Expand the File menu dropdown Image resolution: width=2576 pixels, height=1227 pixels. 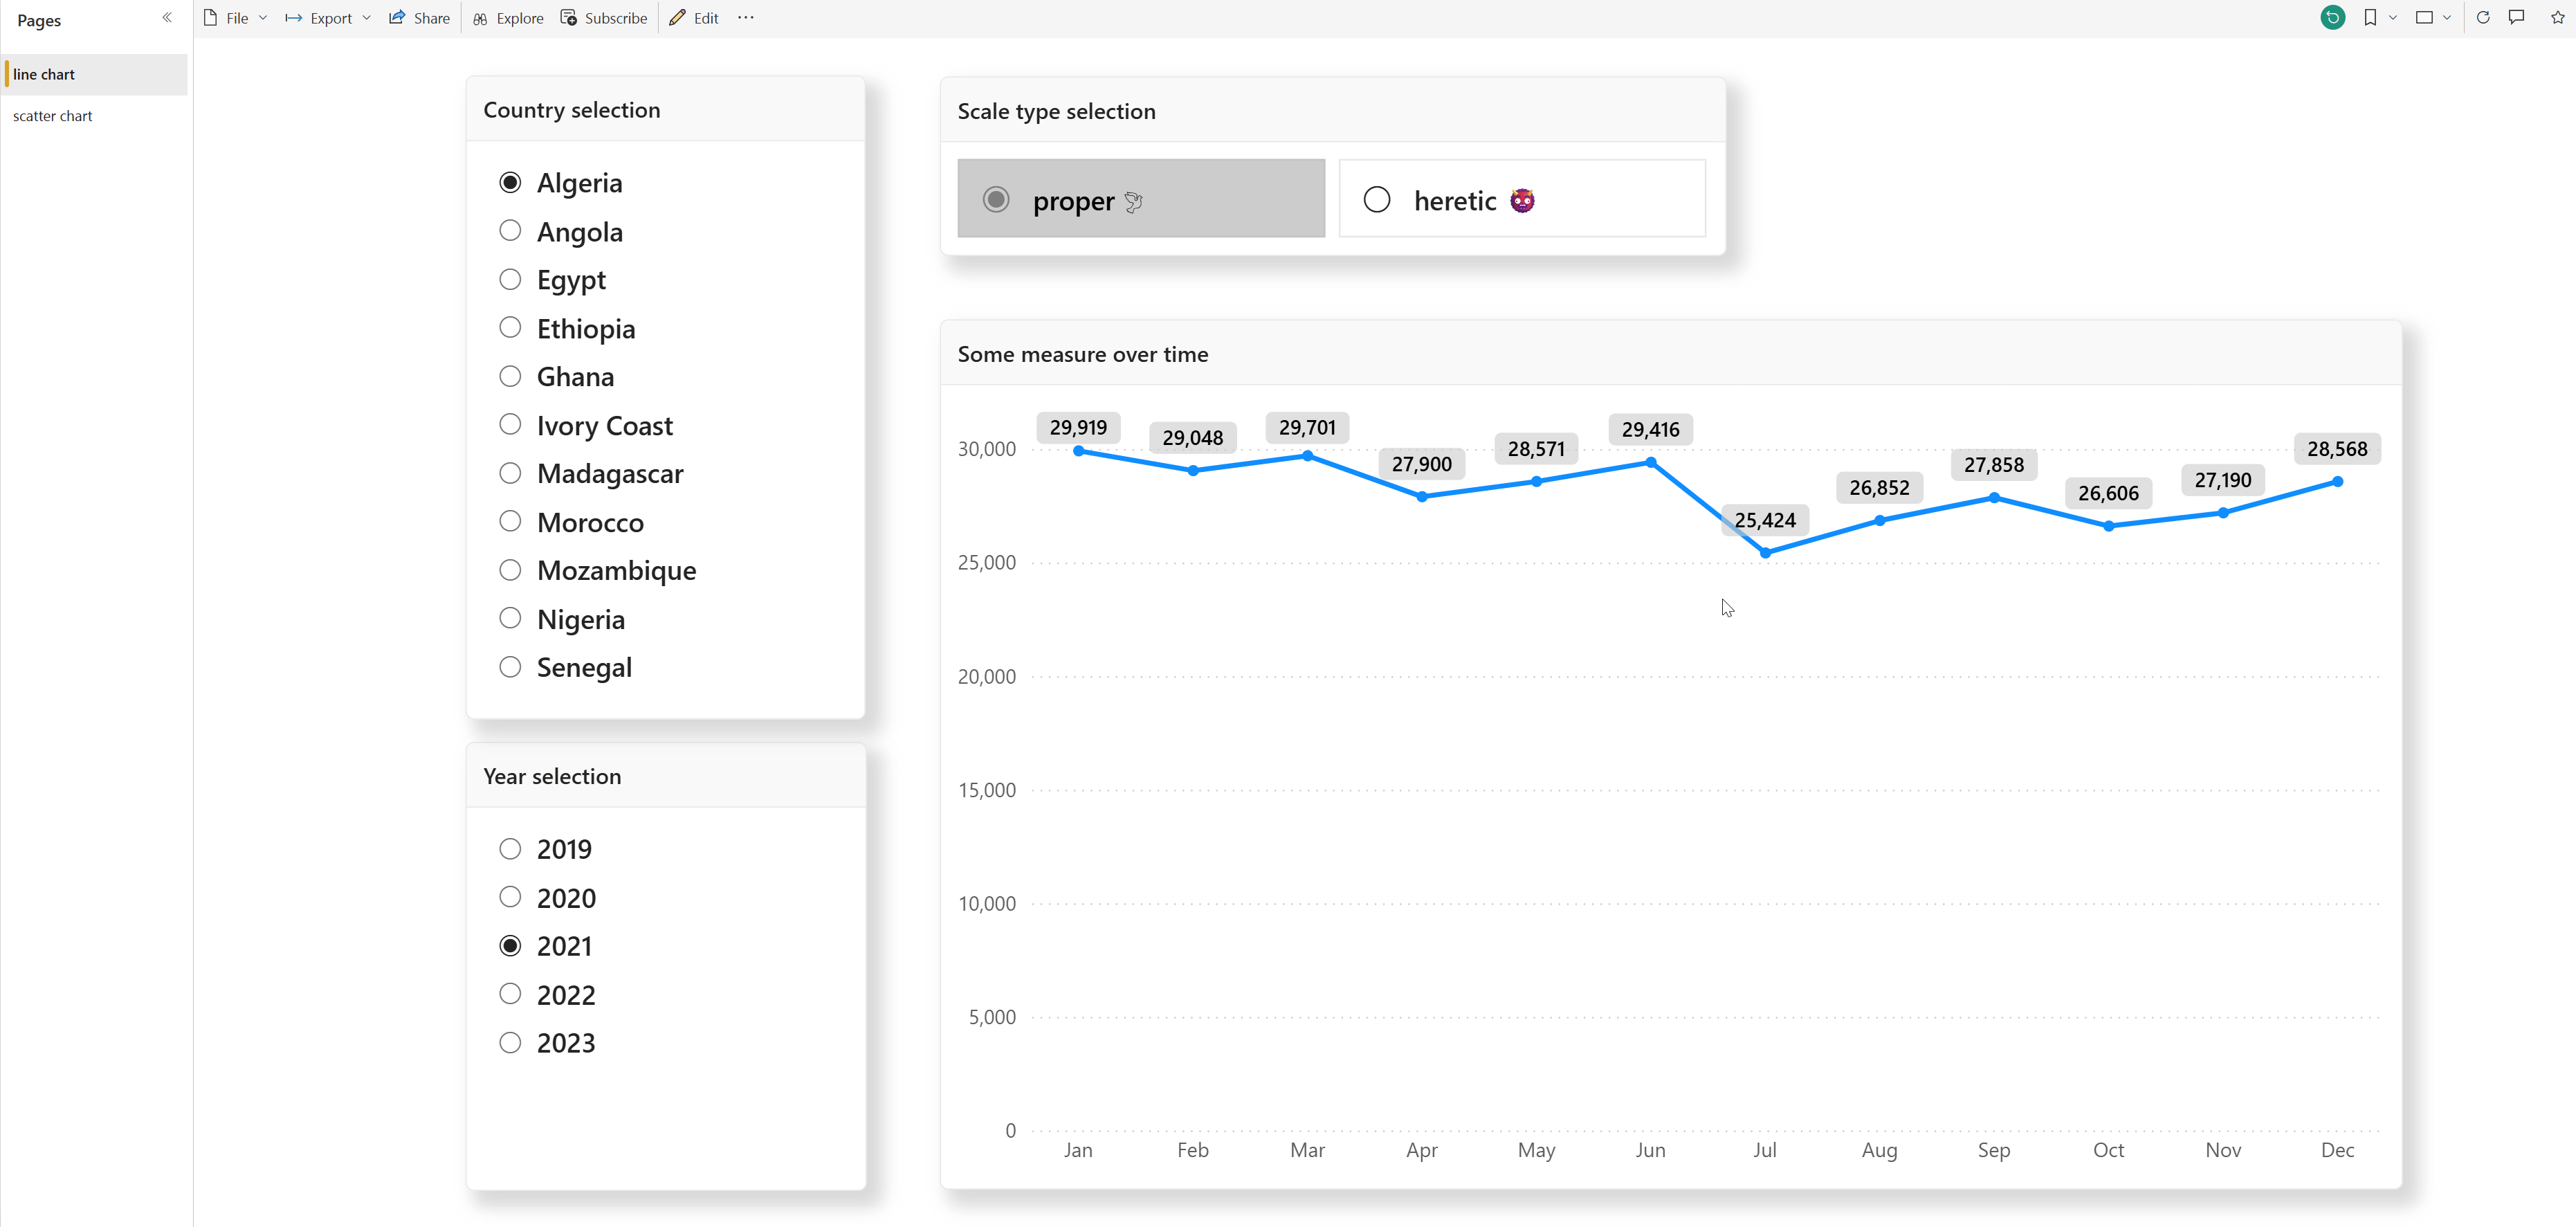(263, 17)
